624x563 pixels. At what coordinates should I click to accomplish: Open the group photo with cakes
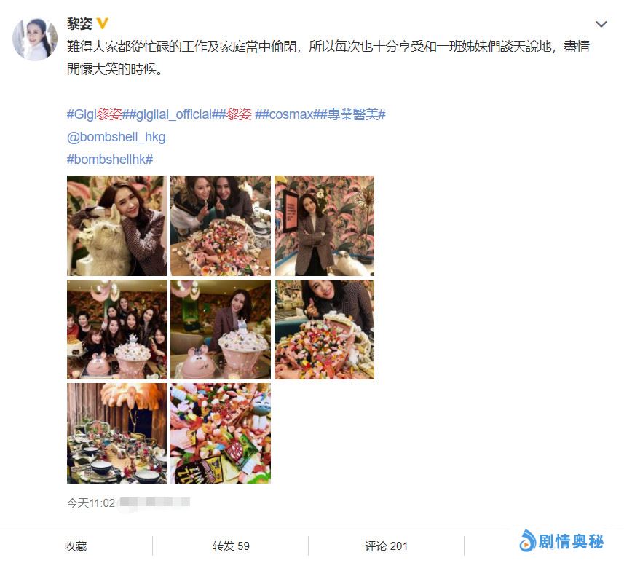[x=117, y=330]
